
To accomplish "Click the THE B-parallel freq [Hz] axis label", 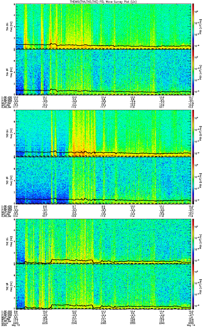I will coord(11,287).
